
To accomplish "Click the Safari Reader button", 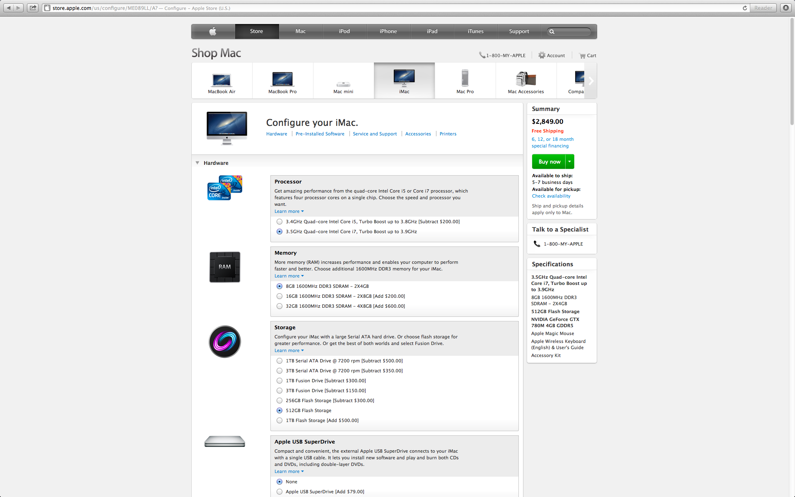I will (763, 8).
